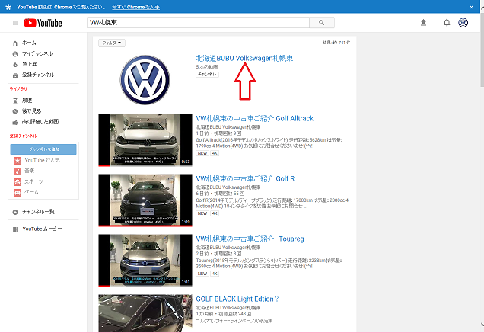484x333 pixels.
Task: Open the VW account avatar
Action: tap(463, 23)
